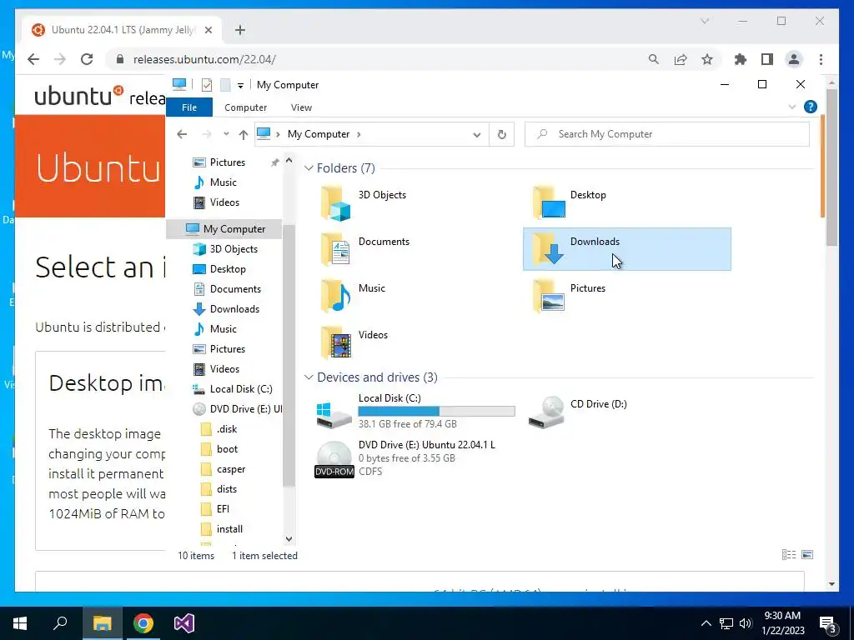Select Local Disk (C:) drive in main pane
This screenshot has height=640, width=854.
(x=415, y=412)
